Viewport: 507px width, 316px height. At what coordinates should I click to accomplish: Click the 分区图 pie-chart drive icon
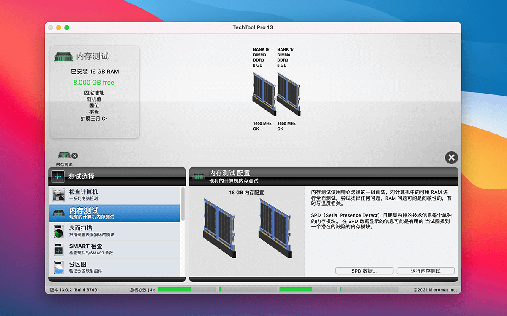tap(59, 268)
